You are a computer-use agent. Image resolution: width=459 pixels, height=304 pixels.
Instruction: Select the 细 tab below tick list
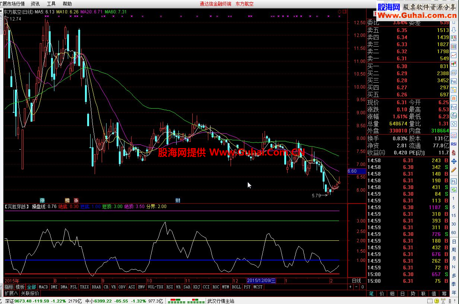(392, 294)
